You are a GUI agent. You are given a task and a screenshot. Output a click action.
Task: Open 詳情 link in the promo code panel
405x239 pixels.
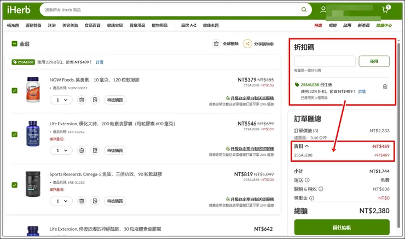click(362, 91)
